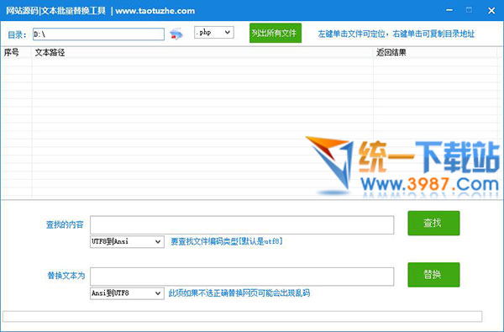The width and height of the screenshot is (504, 332).
Task: Click the browse folder icon beside directory
Action: click(176, 34)
